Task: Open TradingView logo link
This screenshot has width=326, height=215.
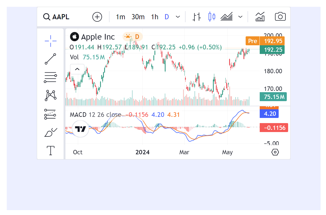Action: pyautogui.click(x=80, y=129)
